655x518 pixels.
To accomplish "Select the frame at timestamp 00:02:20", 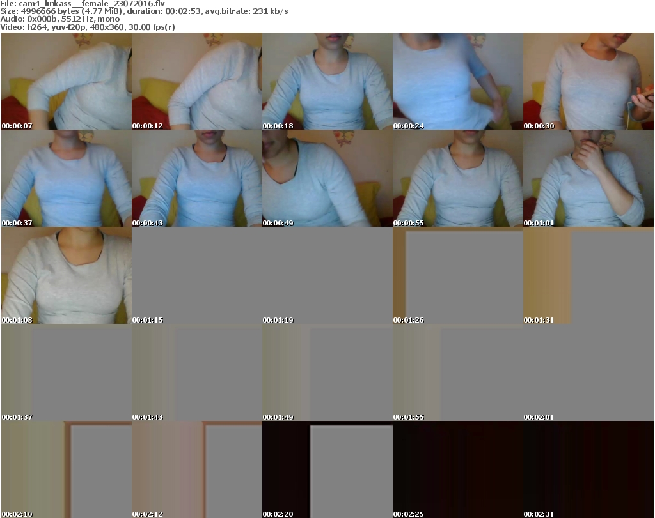I will coord(327,469).
